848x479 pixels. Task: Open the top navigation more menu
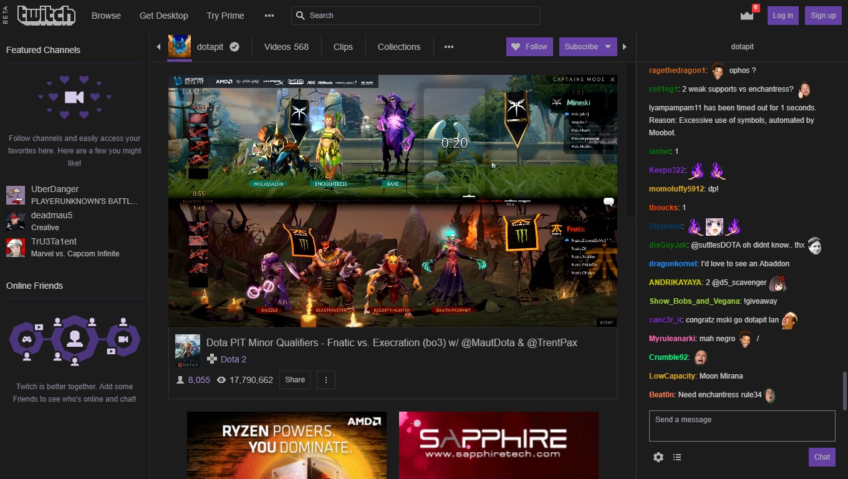269,16
